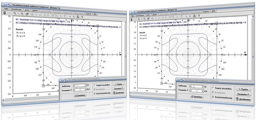
Task: Open Objekte menu in left window
Action: 35,10
